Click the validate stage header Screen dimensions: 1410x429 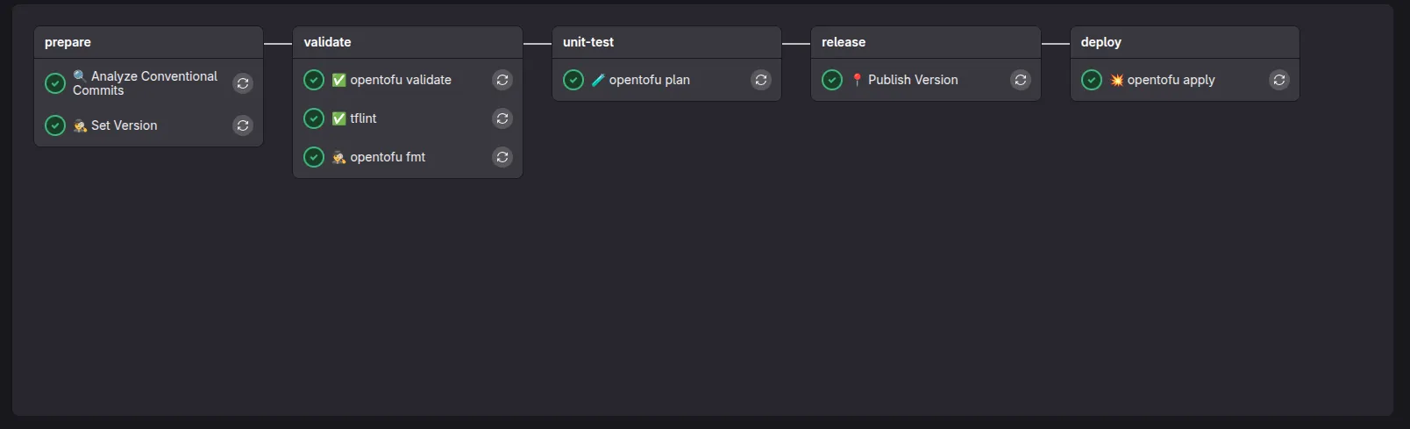(x=327, y=42)
